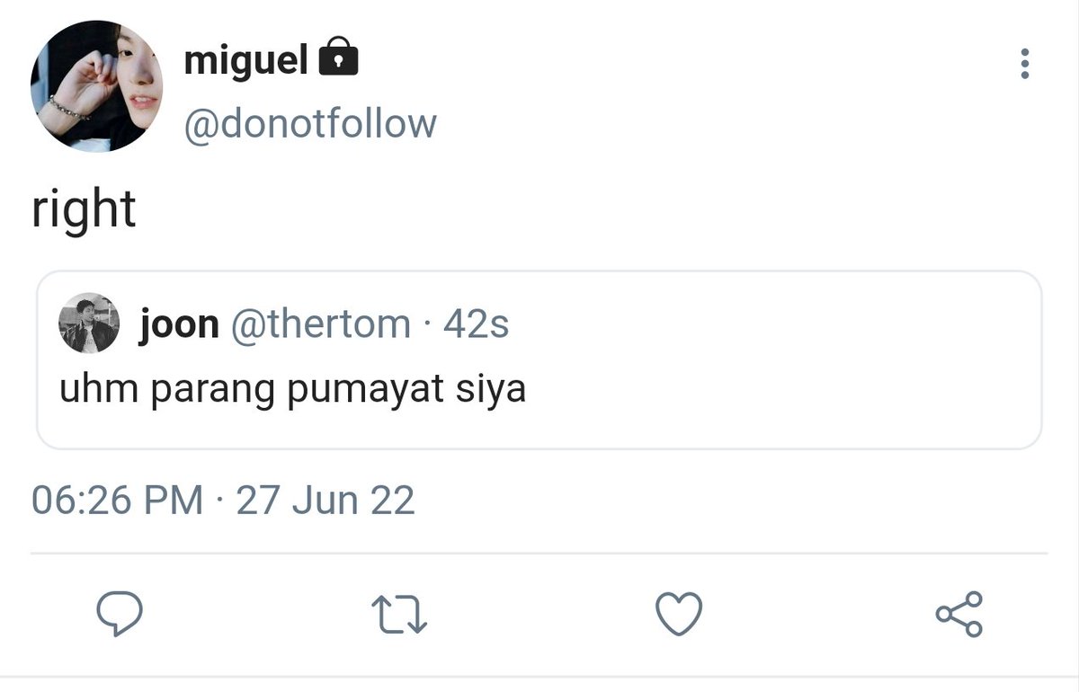Click the empty space right of @donotfollow
The width and height of the screenshot is (1079, 692).
pos(719,124)
